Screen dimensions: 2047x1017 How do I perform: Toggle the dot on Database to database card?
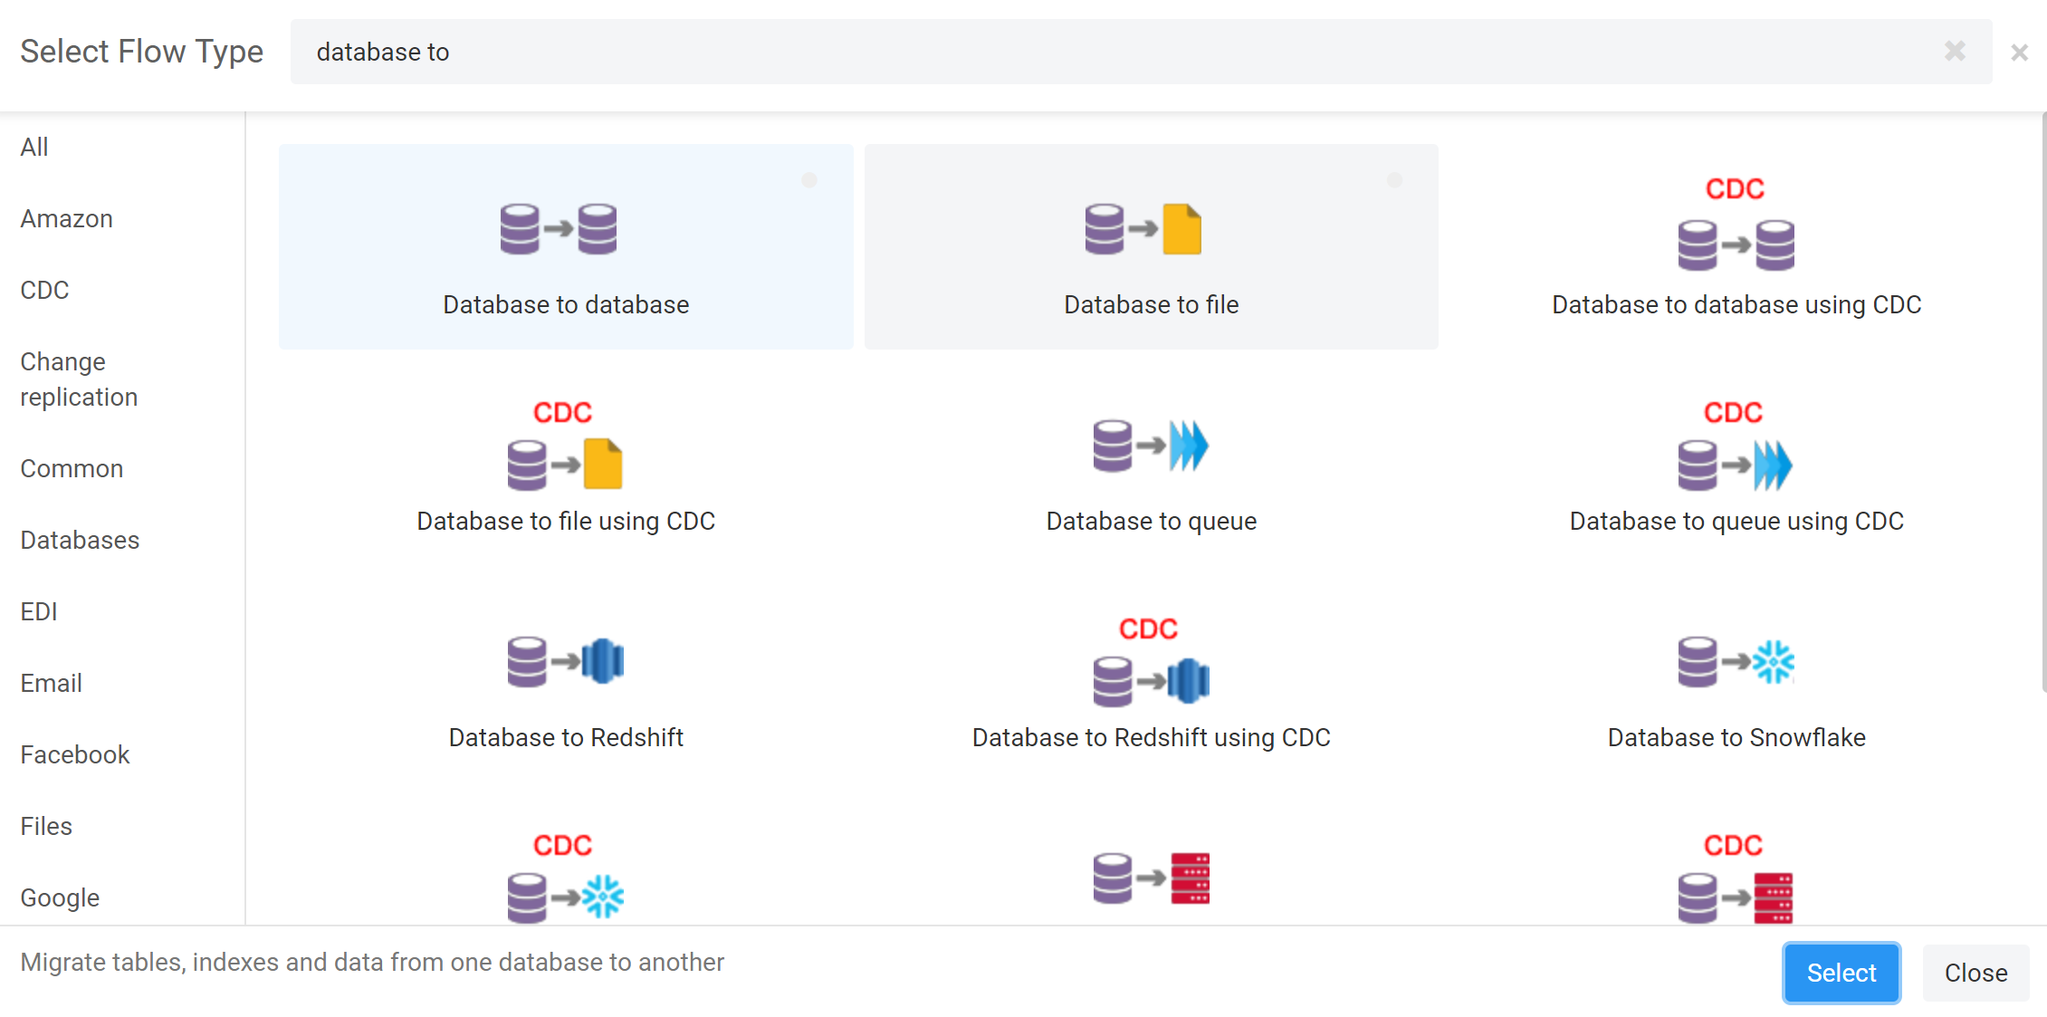click(809, 180)
